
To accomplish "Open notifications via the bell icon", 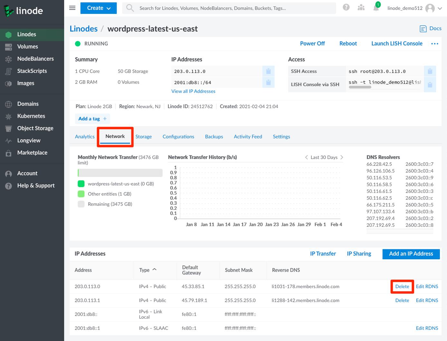I will [376, 8].
